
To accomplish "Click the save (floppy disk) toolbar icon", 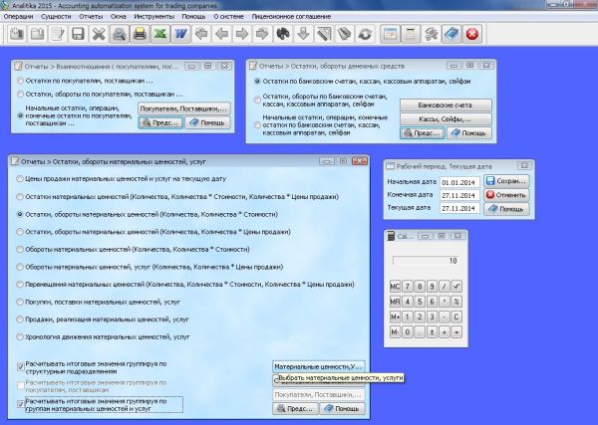I will pos(78,35).
